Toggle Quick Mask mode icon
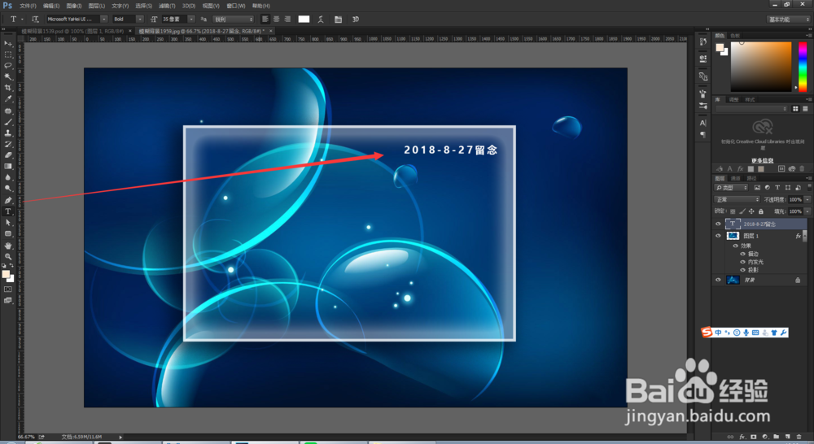 (8, 289)
